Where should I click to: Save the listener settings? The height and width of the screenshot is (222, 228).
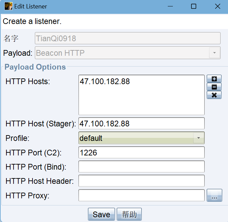coord(101,214)
